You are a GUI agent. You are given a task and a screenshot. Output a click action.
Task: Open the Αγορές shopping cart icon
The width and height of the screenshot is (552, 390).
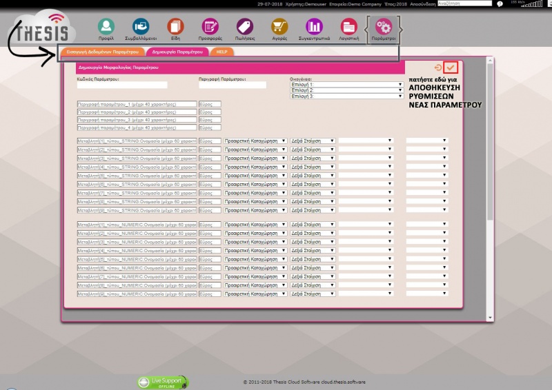pyautogui.click(x=279, y=27)
